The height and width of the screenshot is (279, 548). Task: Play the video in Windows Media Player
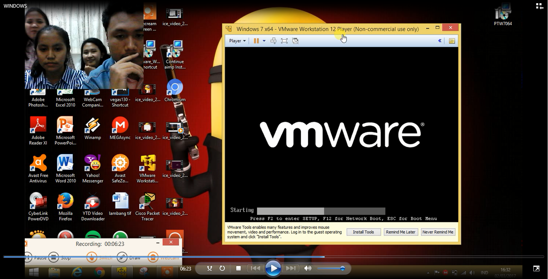(273, 268)
